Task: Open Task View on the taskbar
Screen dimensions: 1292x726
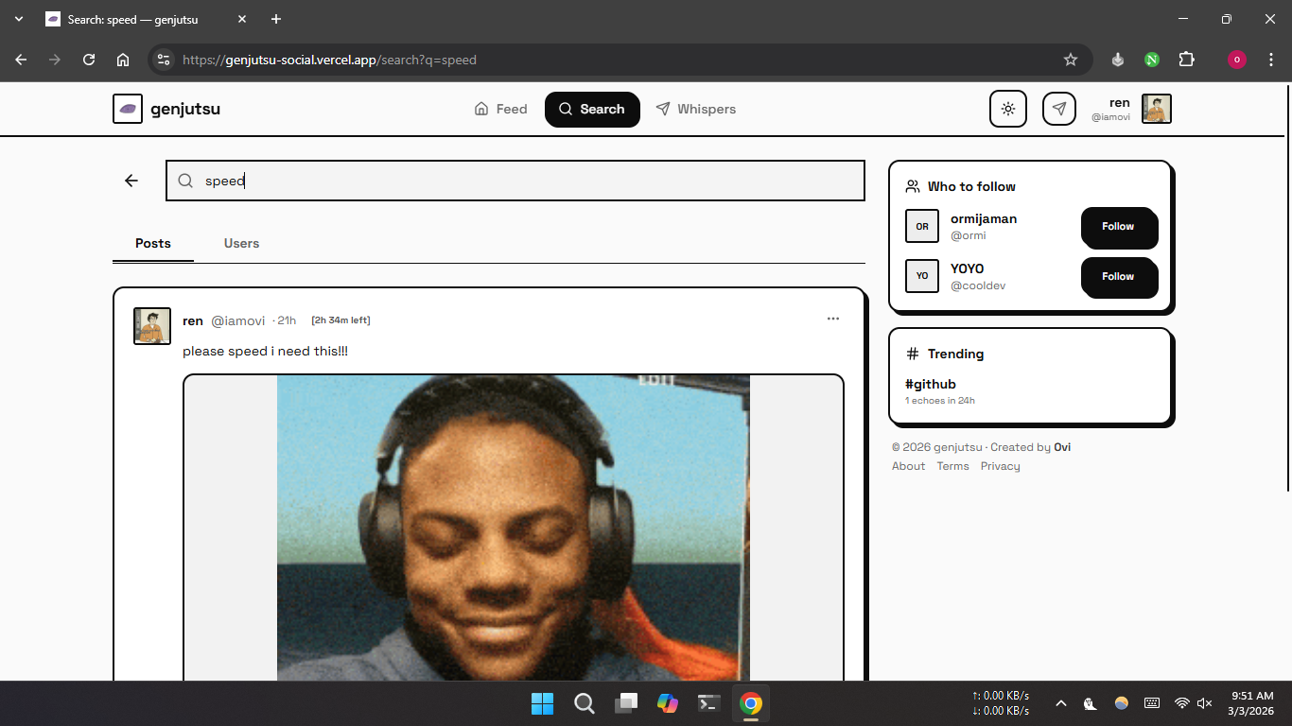Action: (626, 703)
